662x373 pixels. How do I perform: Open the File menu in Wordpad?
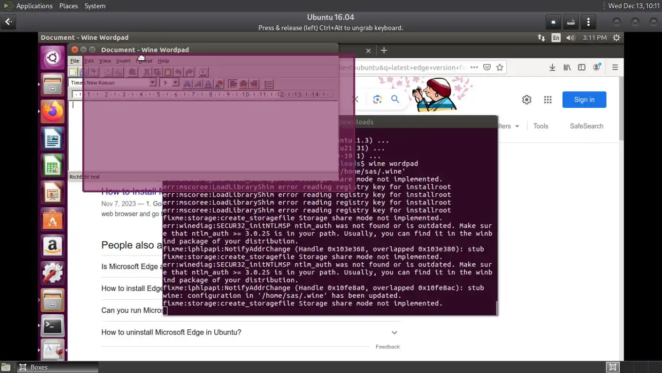[74, 61]
